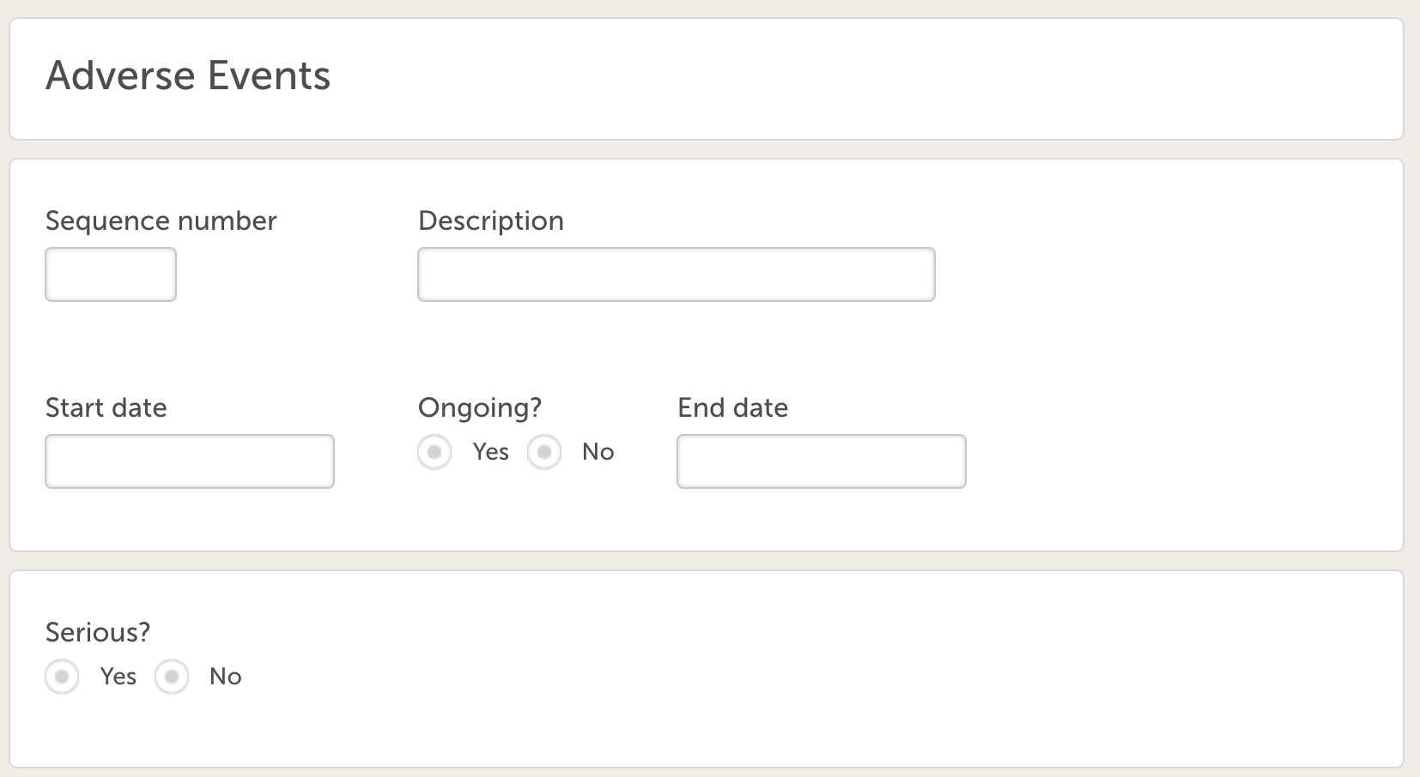Choose the Yes radio button for Ongoing

[x=434, y=452]
